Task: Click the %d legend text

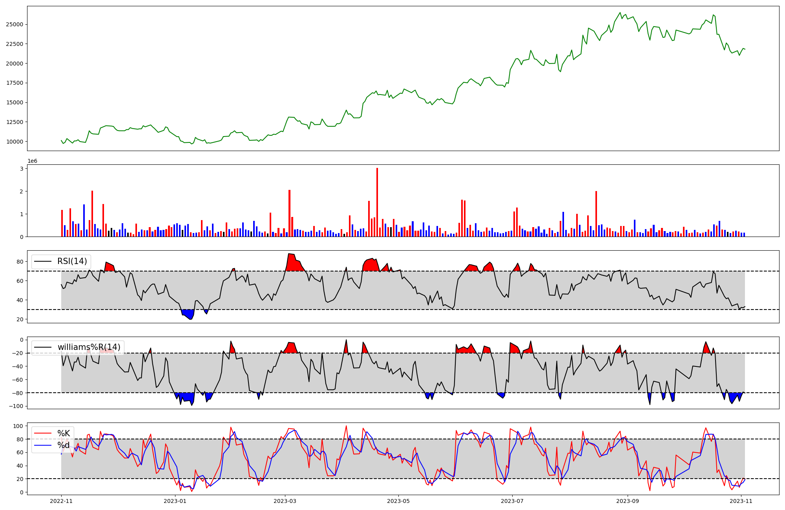Action: click(64, 445)
